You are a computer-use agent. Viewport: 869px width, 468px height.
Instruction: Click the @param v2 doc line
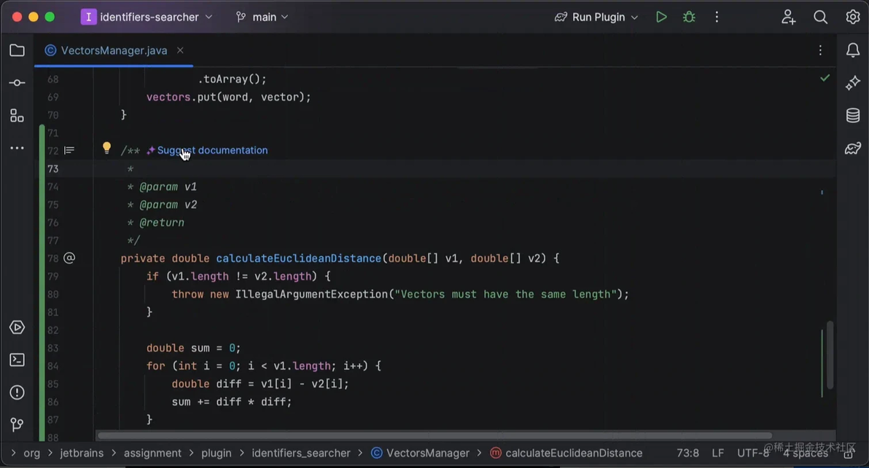click(x=162, y=205)
